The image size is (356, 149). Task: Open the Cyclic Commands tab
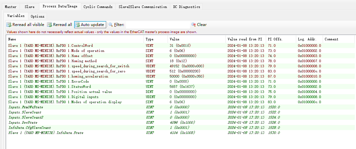98,7
